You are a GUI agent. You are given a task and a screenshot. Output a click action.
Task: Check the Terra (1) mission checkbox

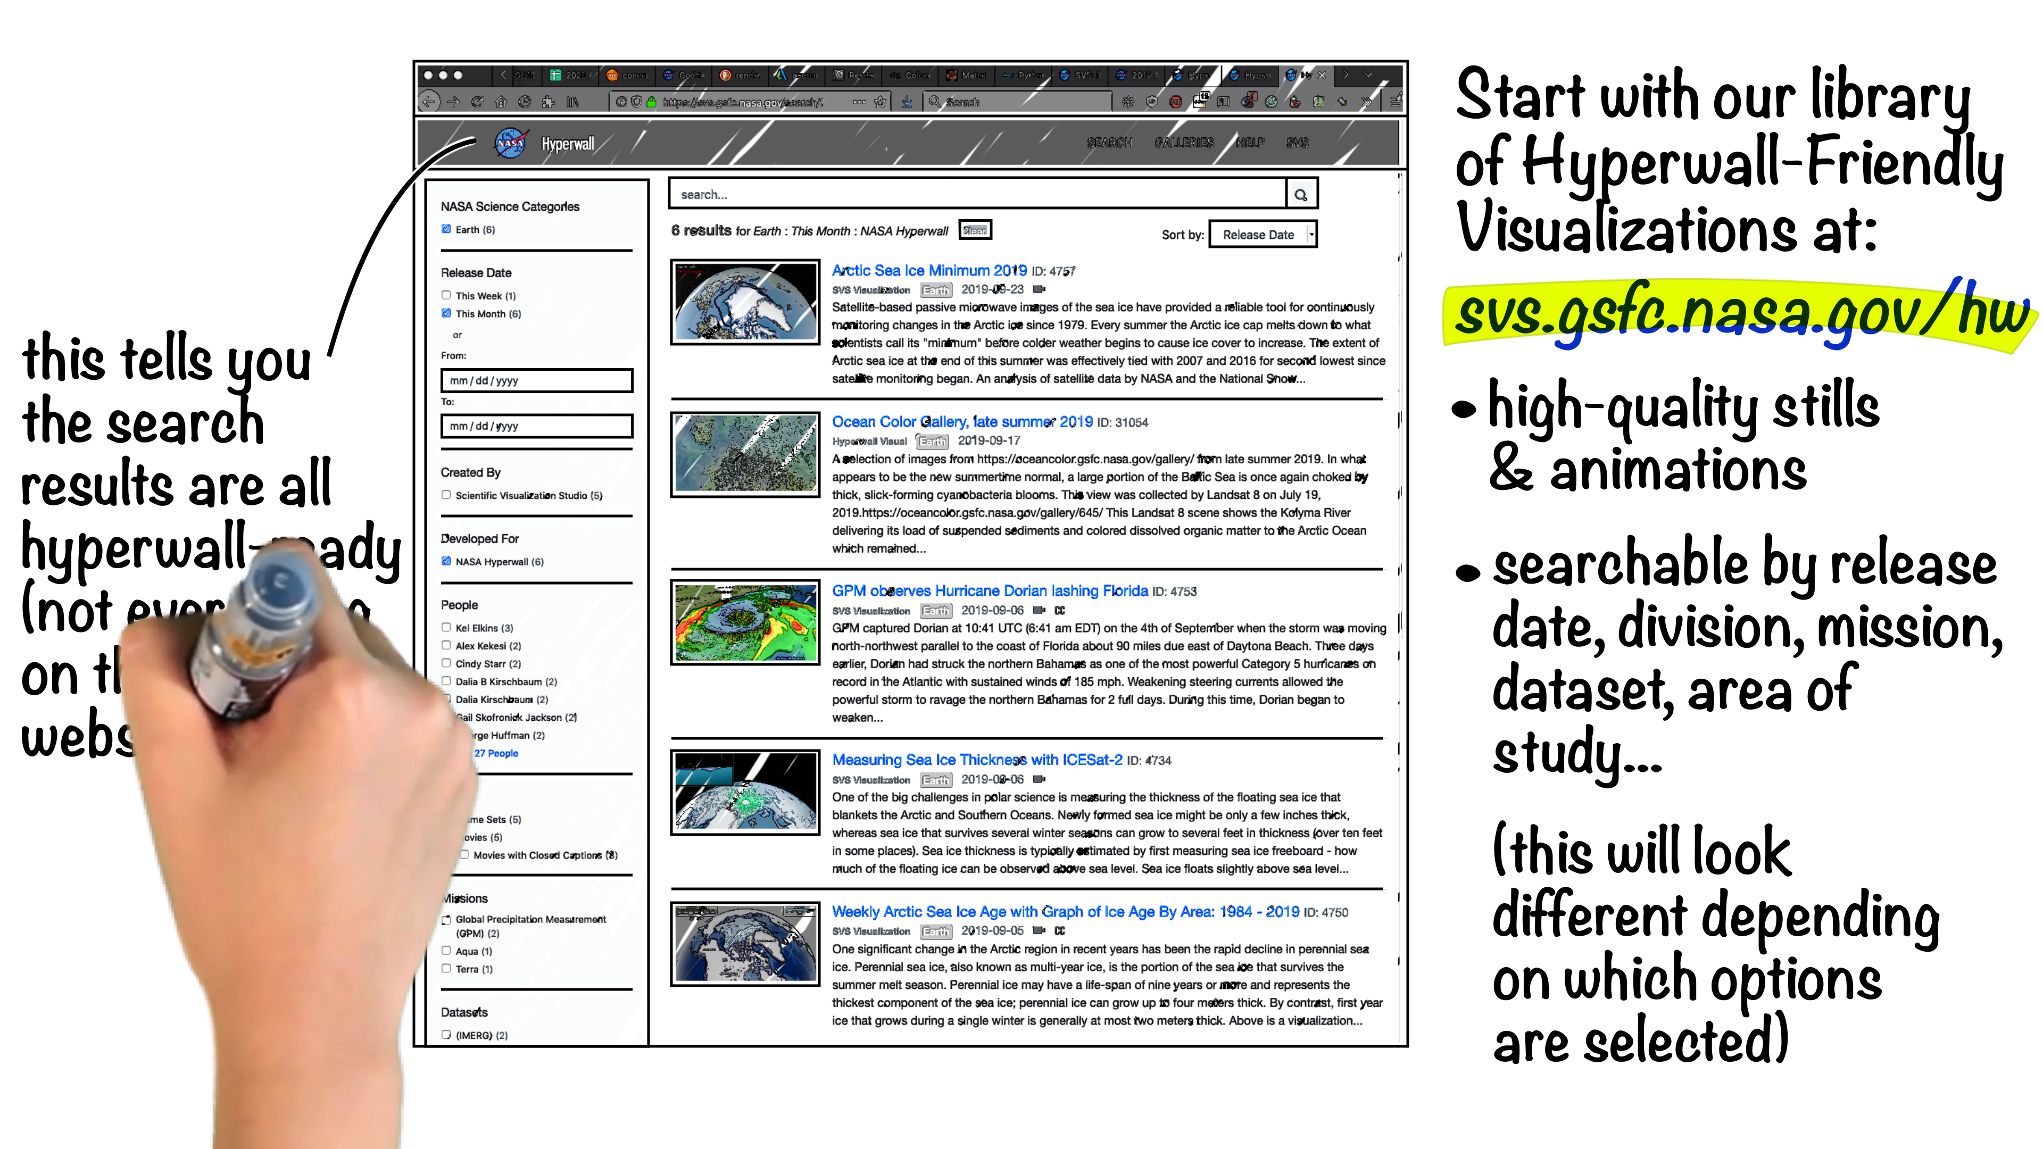click(x=446, y=968)
